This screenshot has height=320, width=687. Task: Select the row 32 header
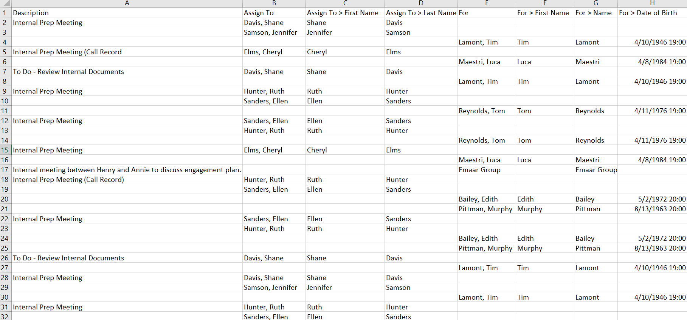(x=5, y=317)
